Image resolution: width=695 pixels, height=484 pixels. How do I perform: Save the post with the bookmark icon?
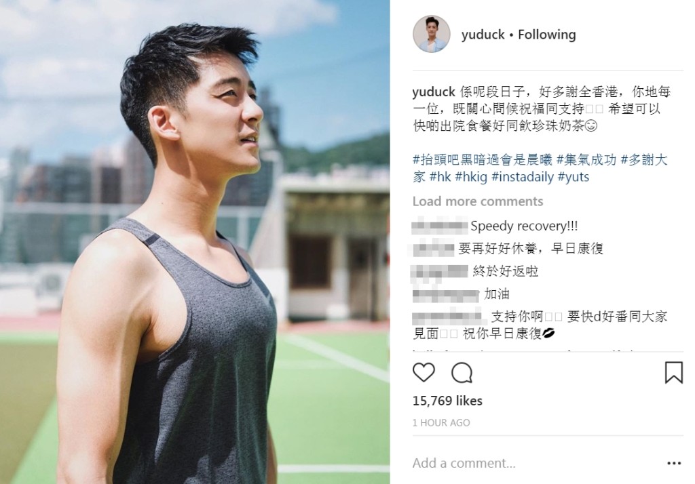[x=673, y=372]
